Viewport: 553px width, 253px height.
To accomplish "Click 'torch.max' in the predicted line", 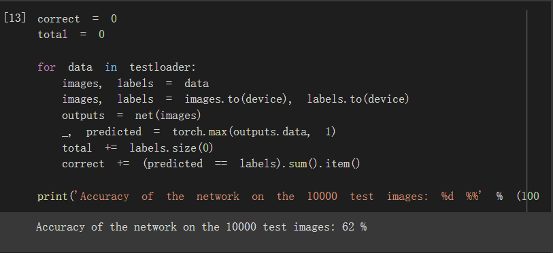I will pos(200,132).
